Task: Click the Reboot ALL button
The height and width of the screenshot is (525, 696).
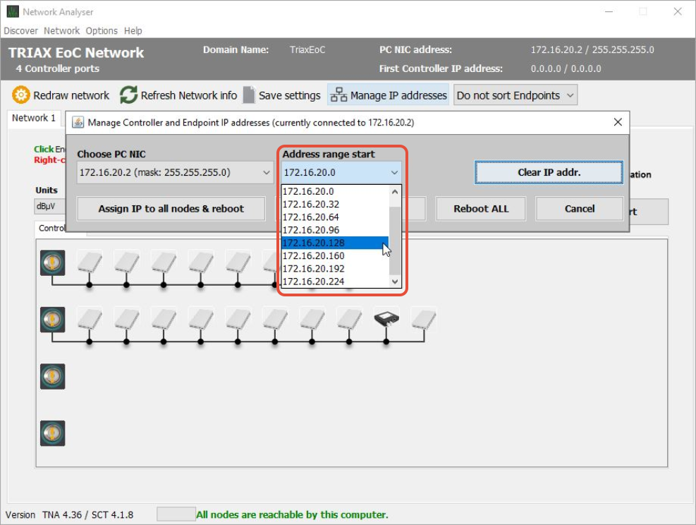Action: tap(481, 209)
